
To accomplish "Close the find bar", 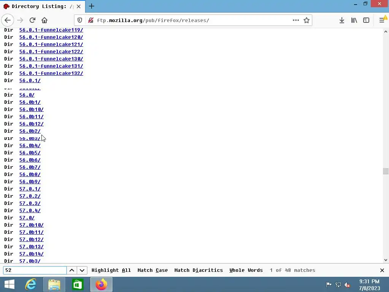I will pyautogui.click(x=382, y=270).
